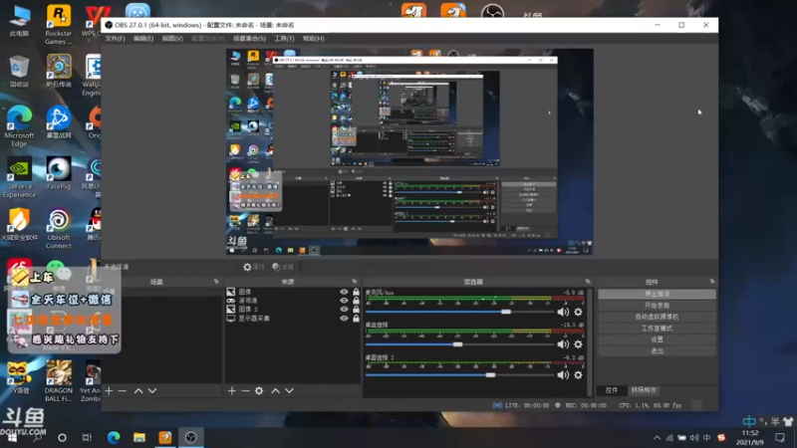Open the 回收站 recycle bin icon
This screenshot has width=797, height=448.
[19, 72]
